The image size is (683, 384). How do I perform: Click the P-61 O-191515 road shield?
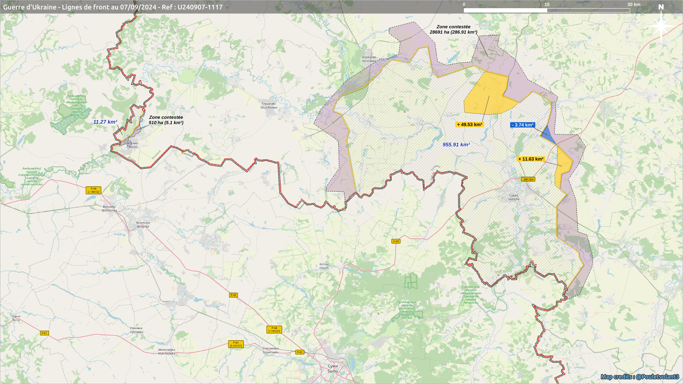click(x=235, y=344)
